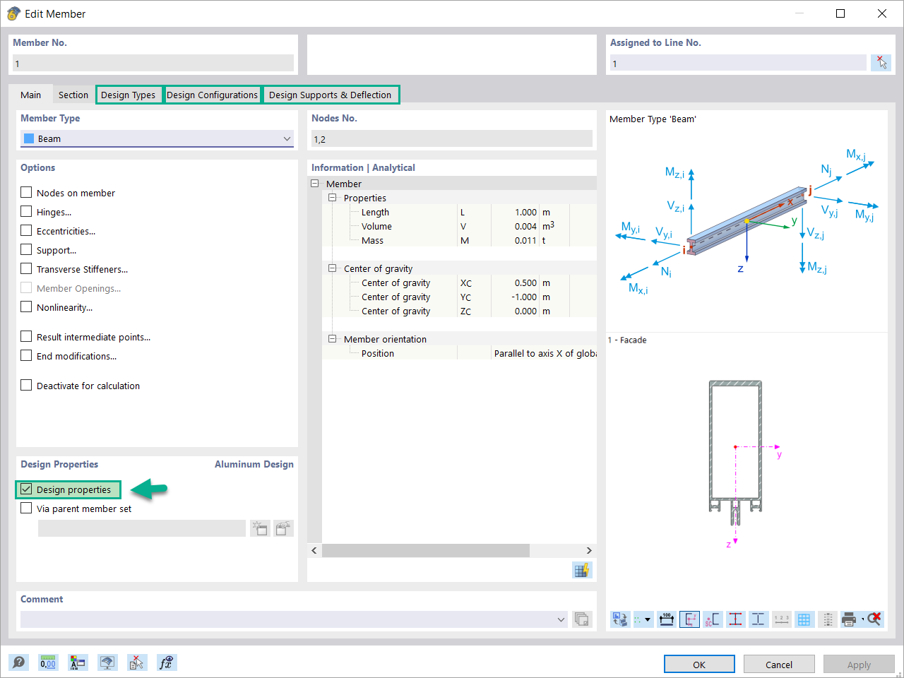Click the Cancel button
The height and width of the screenshot is (678, 904).
pos(779,665)
